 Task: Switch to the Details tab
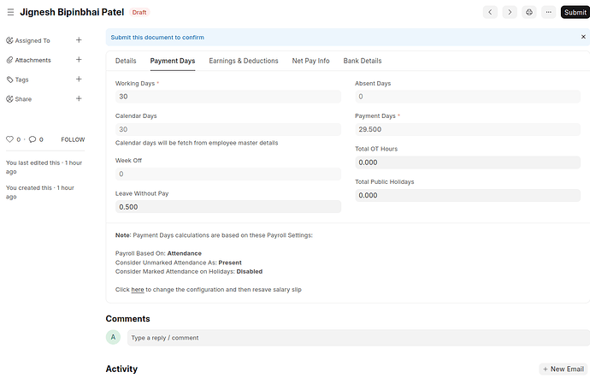(x=126, y=61)
